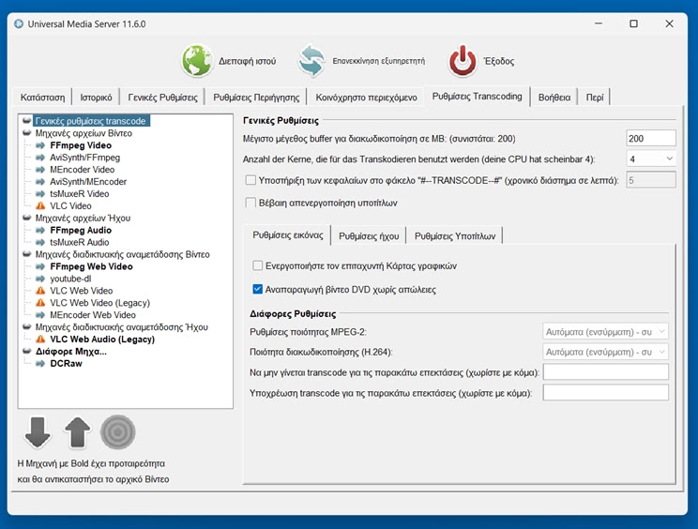Click warning icon beside VLC Web Audio (Legacy)

(x=40, y=339)
